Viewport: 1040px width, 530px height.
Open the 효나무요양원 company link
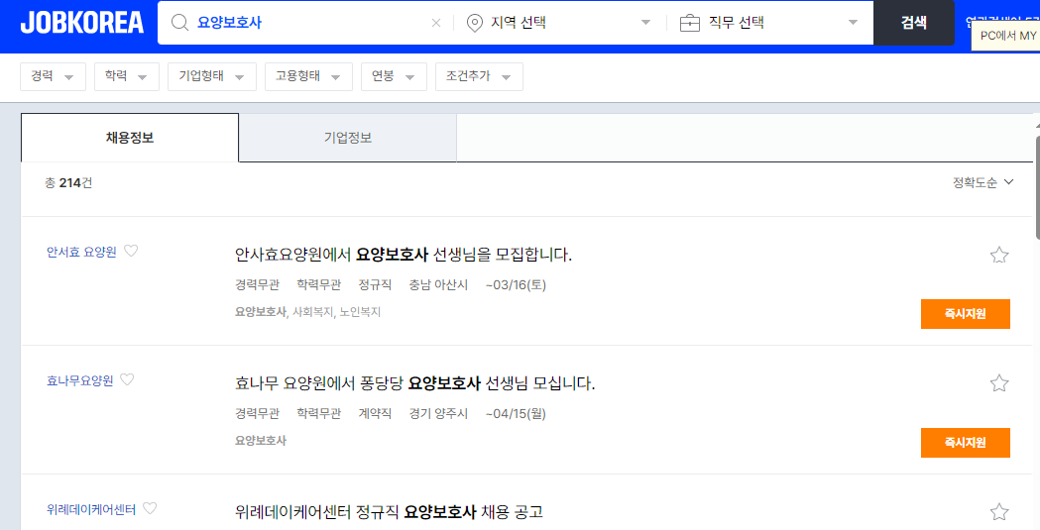[x=79, y=380]
